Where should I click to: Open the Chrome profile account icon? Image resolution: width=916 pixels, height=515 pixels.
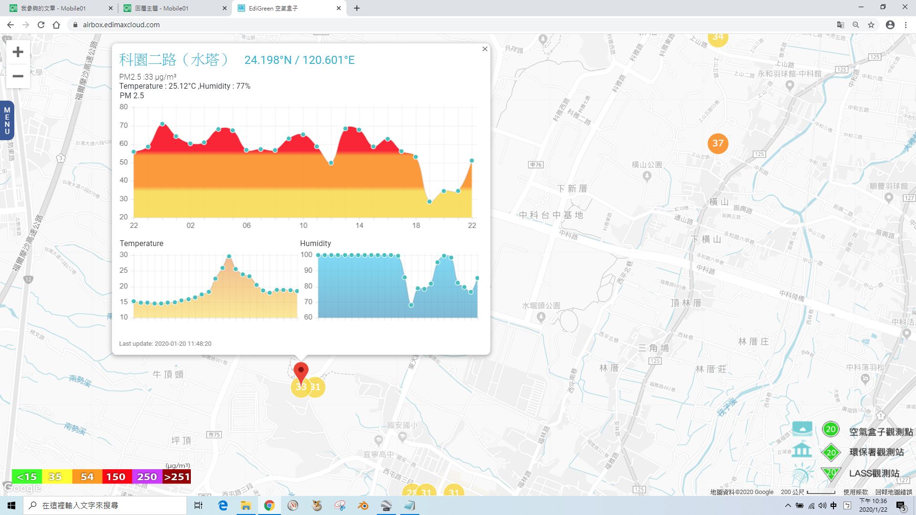pyautogui.click(x=890, y=25)
